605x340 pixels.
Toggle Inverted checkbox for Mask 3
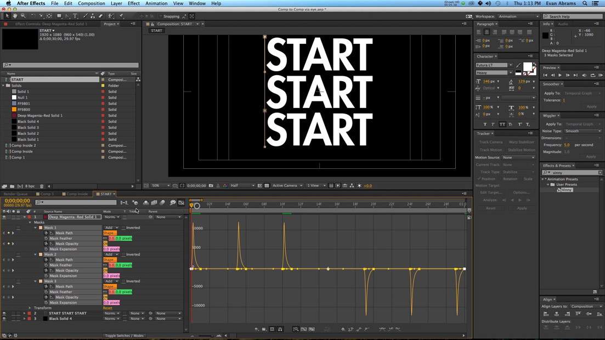[x=123, y=281]
